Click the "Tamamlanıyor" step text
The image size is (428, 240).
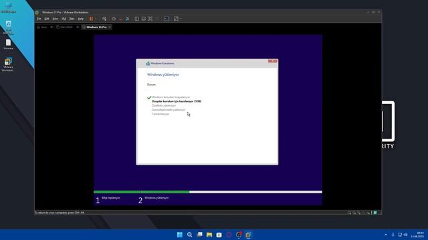click(160, 114)
